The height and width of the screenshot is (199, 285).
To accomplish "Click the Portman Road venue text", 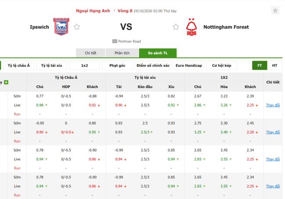I will pyautogui.click(x=130, y=42).
